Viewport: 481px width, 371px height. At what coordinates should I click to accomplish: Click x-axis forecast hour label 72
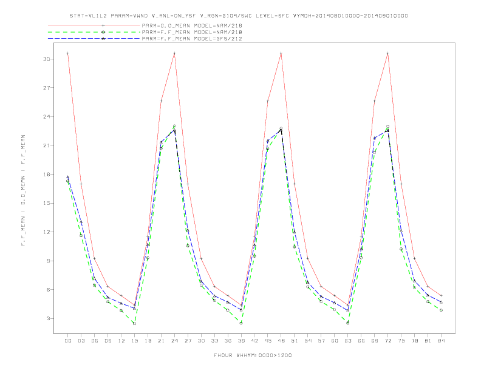tap(387, 341)
